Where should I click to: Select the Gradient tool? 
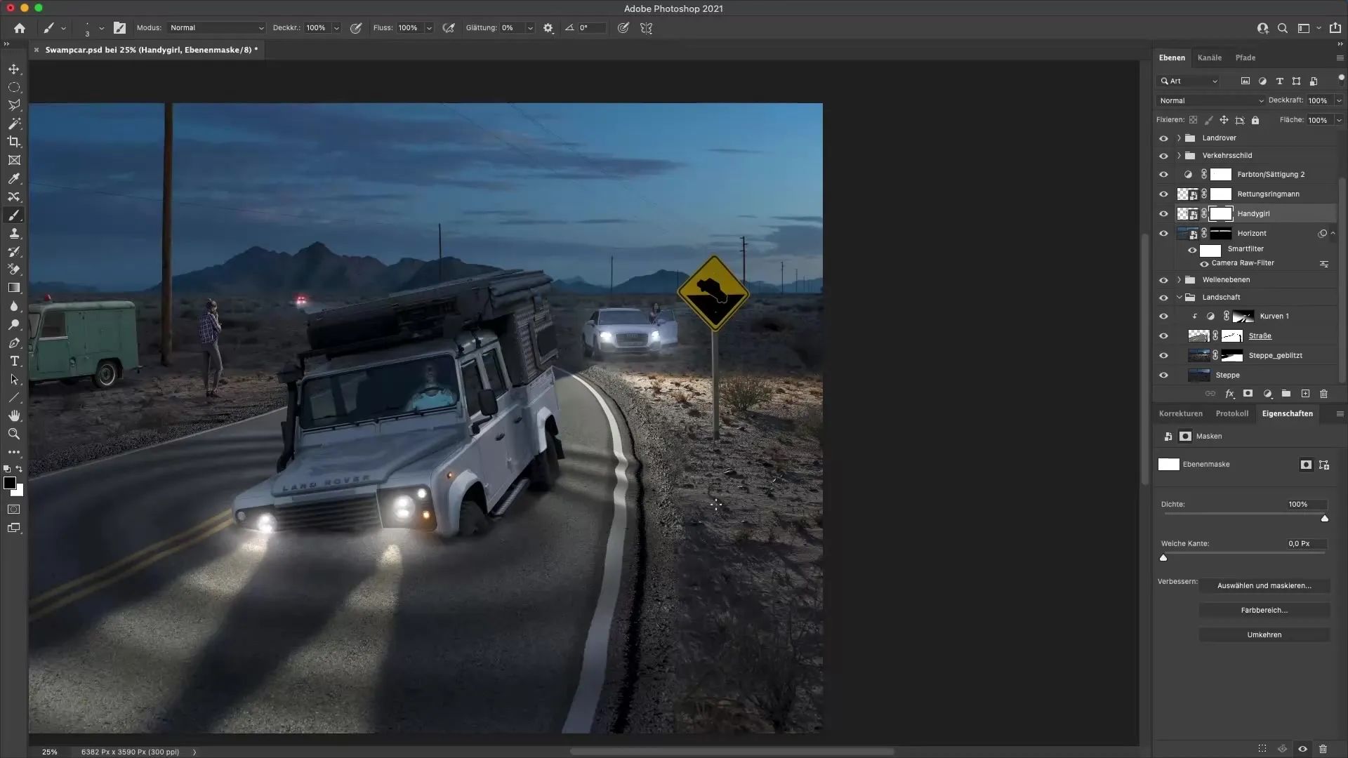coord(14,288)
